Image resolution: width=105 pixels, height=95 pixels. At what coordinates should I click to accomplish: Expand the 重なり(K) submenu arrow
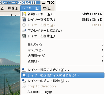coord(103,45)
